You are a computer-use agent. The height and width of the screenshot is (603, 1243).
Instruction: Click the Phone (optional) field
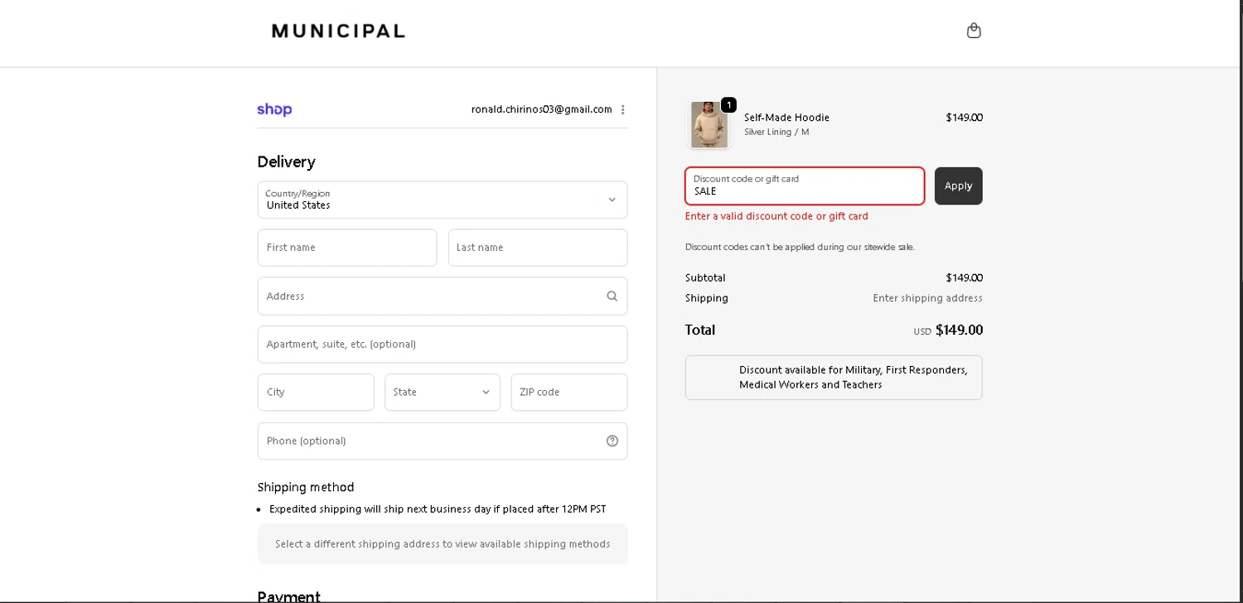click(443, 441)
